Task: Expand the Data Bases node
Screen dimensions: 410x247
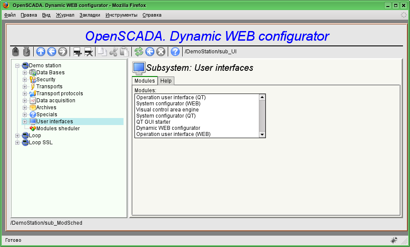Action: pos(25,73)
